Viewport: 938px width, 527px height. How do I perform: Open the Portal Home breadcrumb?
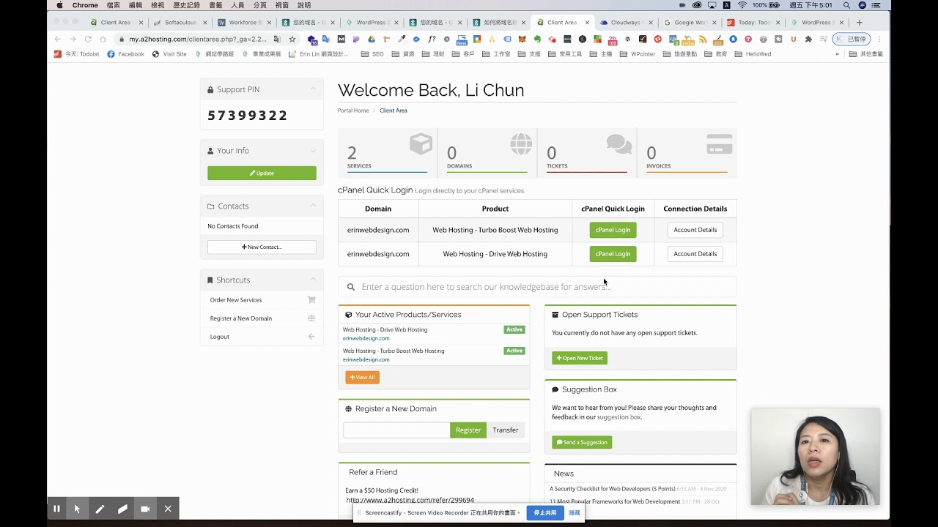(x=353, y=111)
